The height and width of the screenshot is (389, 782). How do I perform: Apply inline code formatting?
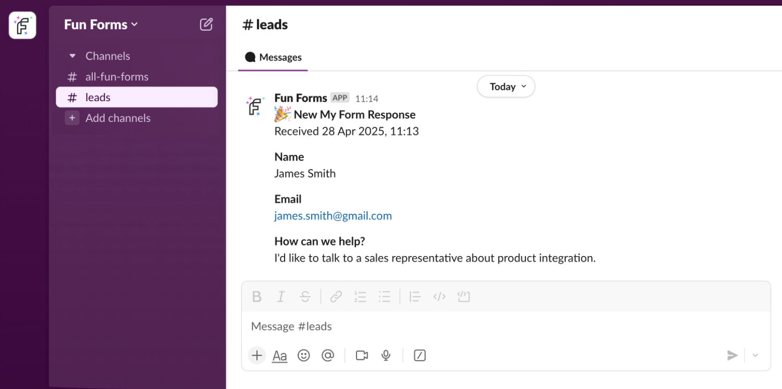(439, 297)
